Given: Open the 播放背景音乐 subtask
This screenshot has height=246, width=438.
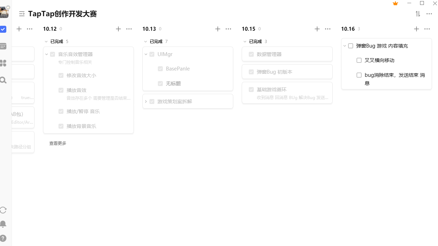Looking at the screenshot, I should tap(81, 126).
